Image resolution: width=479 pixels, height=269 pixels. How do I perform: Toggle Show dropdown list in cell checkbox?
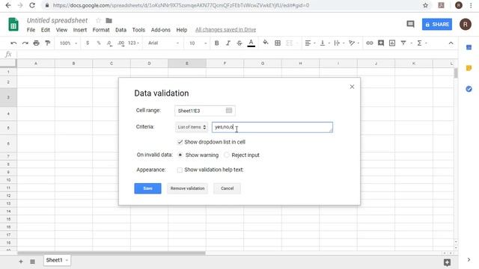click(x=180, y=142)
